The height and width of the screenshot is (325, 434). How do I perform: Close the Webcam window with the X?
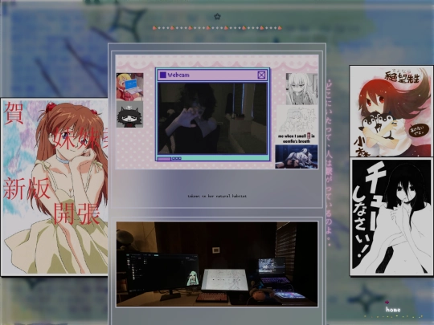261,75
